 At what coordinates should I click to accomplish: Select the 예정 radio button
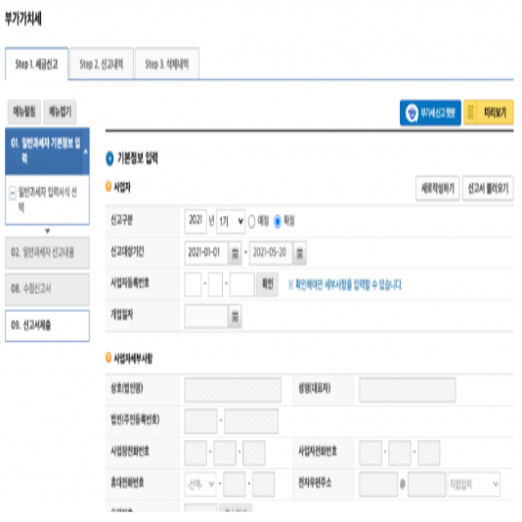(x=251, y=221)
